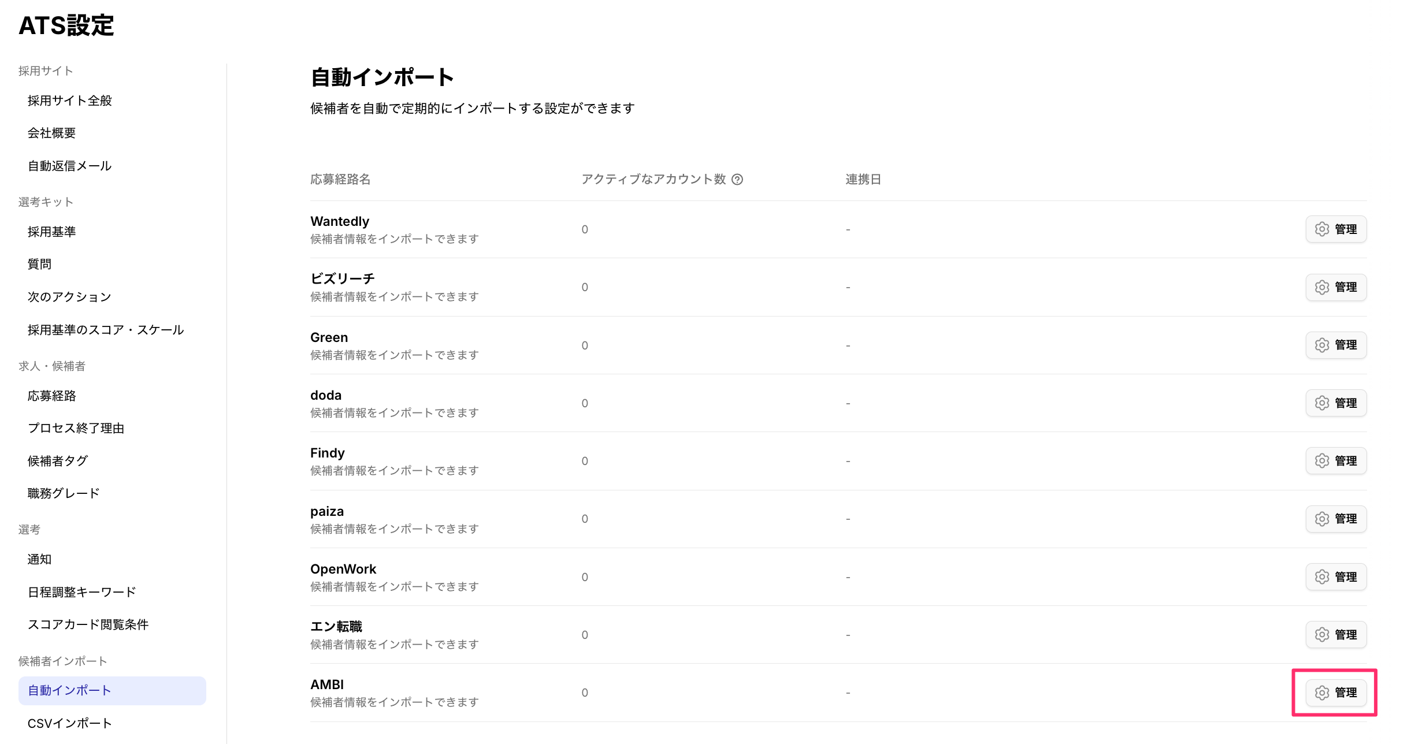The width and height of the screenshot is (1404, 744).
Task: Manage the OpenWork auto import
Action: click(1336, 576)
